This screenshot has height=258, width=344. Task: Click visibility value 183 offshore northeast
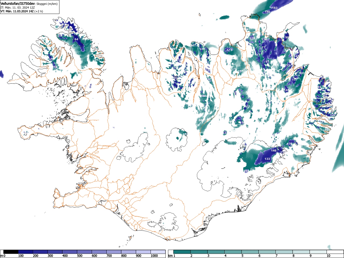click(275, 8)
